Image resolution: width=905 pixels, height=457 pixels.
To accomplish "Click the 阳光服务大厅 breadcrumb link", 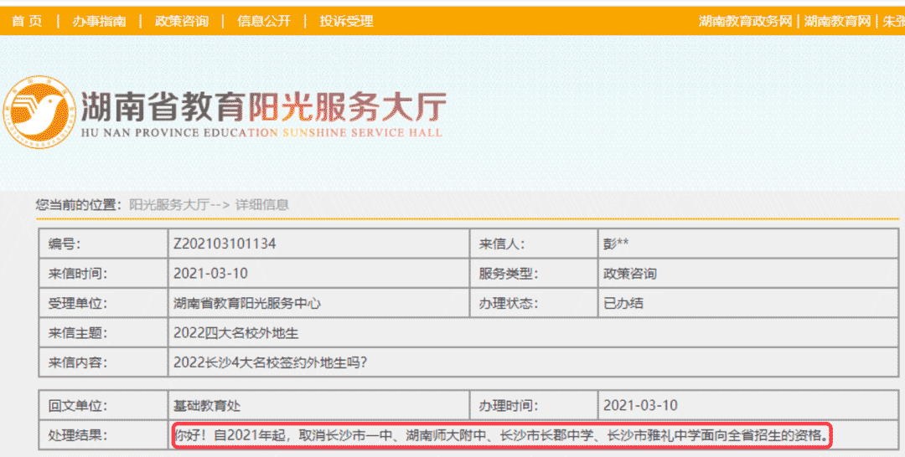I will [168, 204].
